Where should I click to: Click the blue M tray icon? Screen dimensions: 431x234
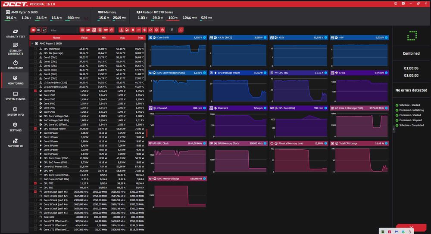pos(396,231)
